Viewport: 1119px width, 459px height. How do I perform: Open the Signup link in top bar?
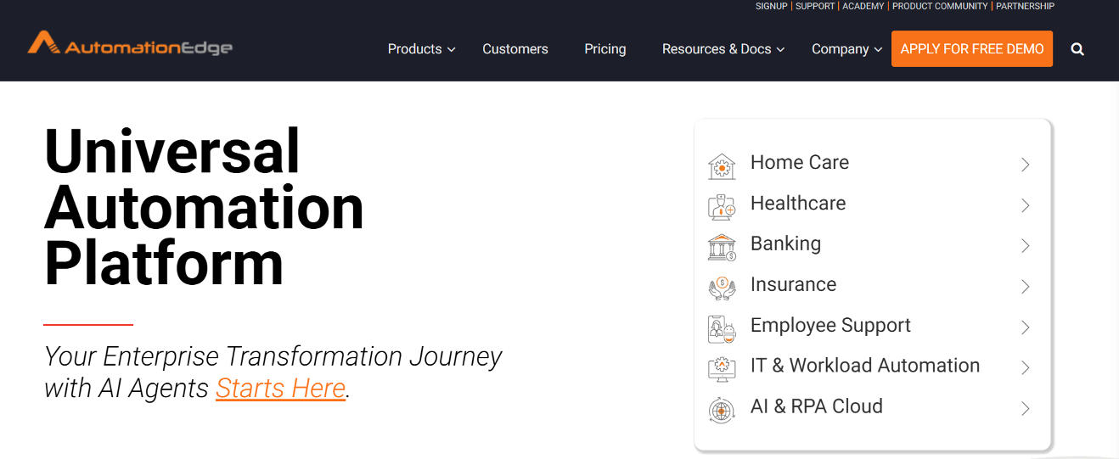pyautogui.click(x=771, y=6)
